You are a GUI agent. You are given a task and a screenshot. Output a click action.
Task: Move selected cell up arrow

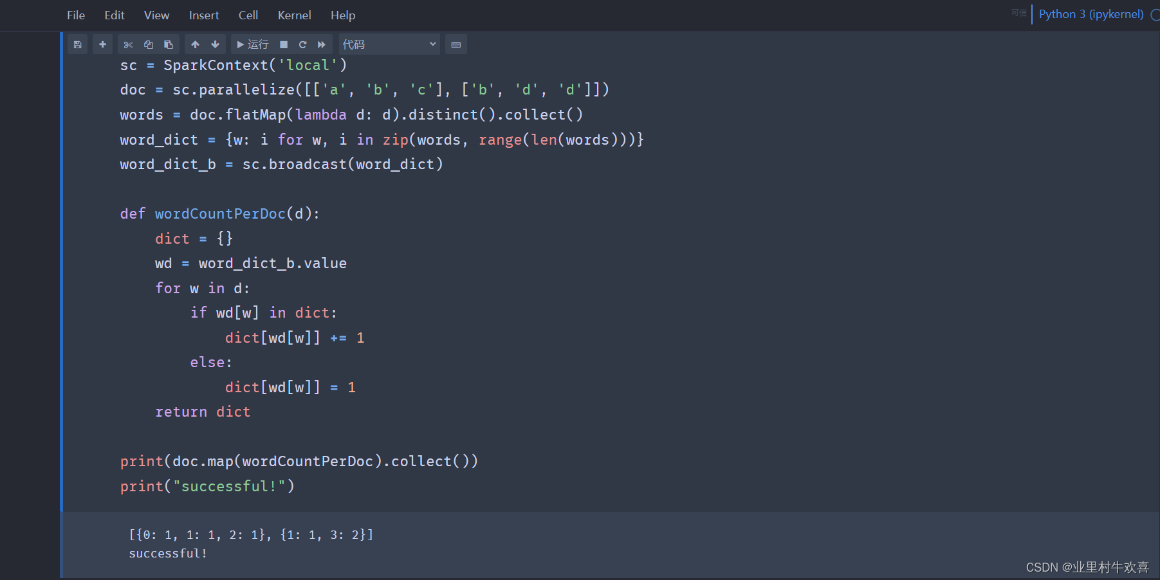195,44
